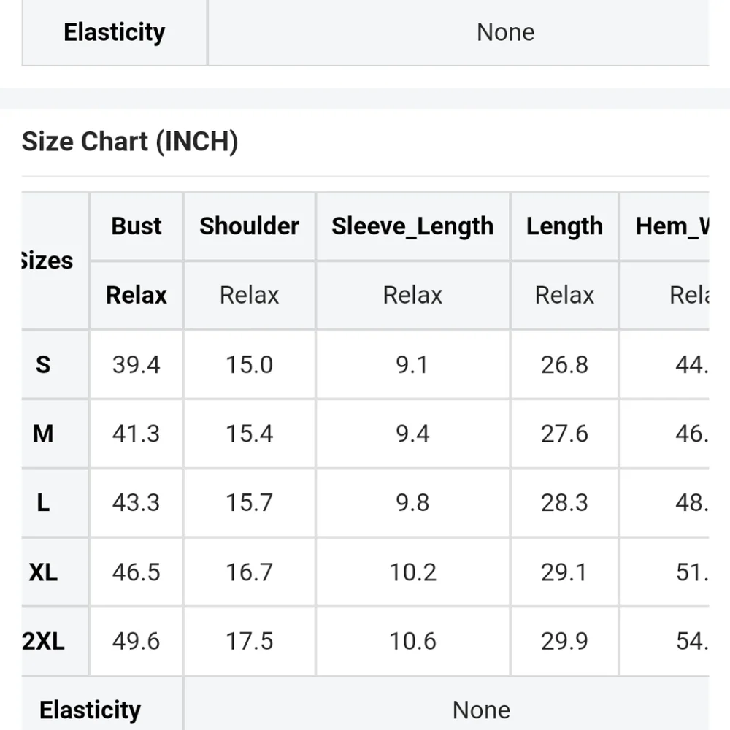Select the 2XL size row label
The image size is (730, 730).
43,641
